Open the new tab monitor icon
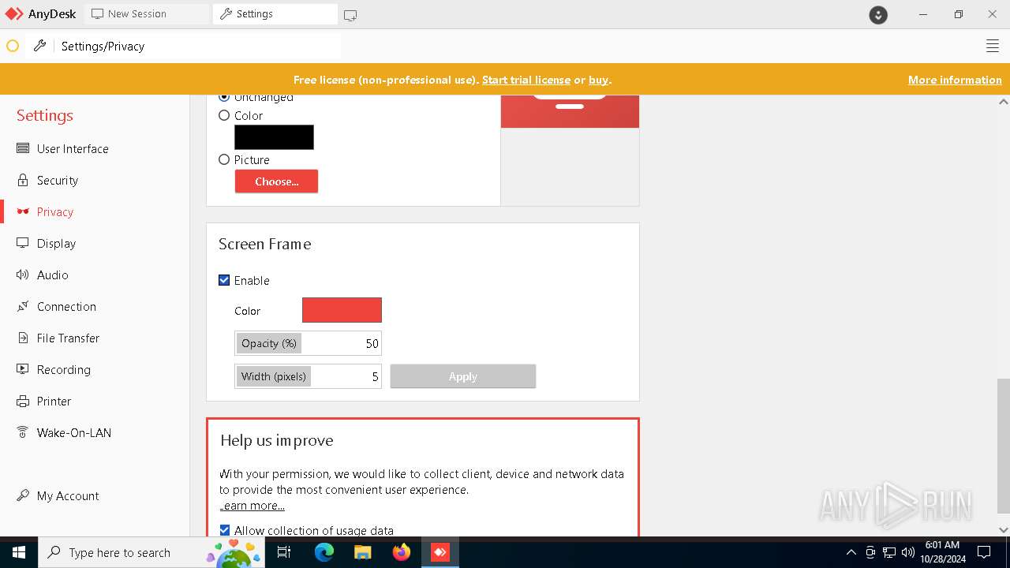The height and width of the screenshot is (568, 1010). 350,15
